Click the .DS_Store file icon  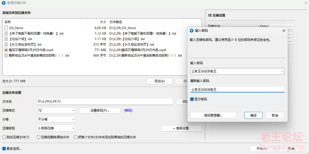(6, 28)
